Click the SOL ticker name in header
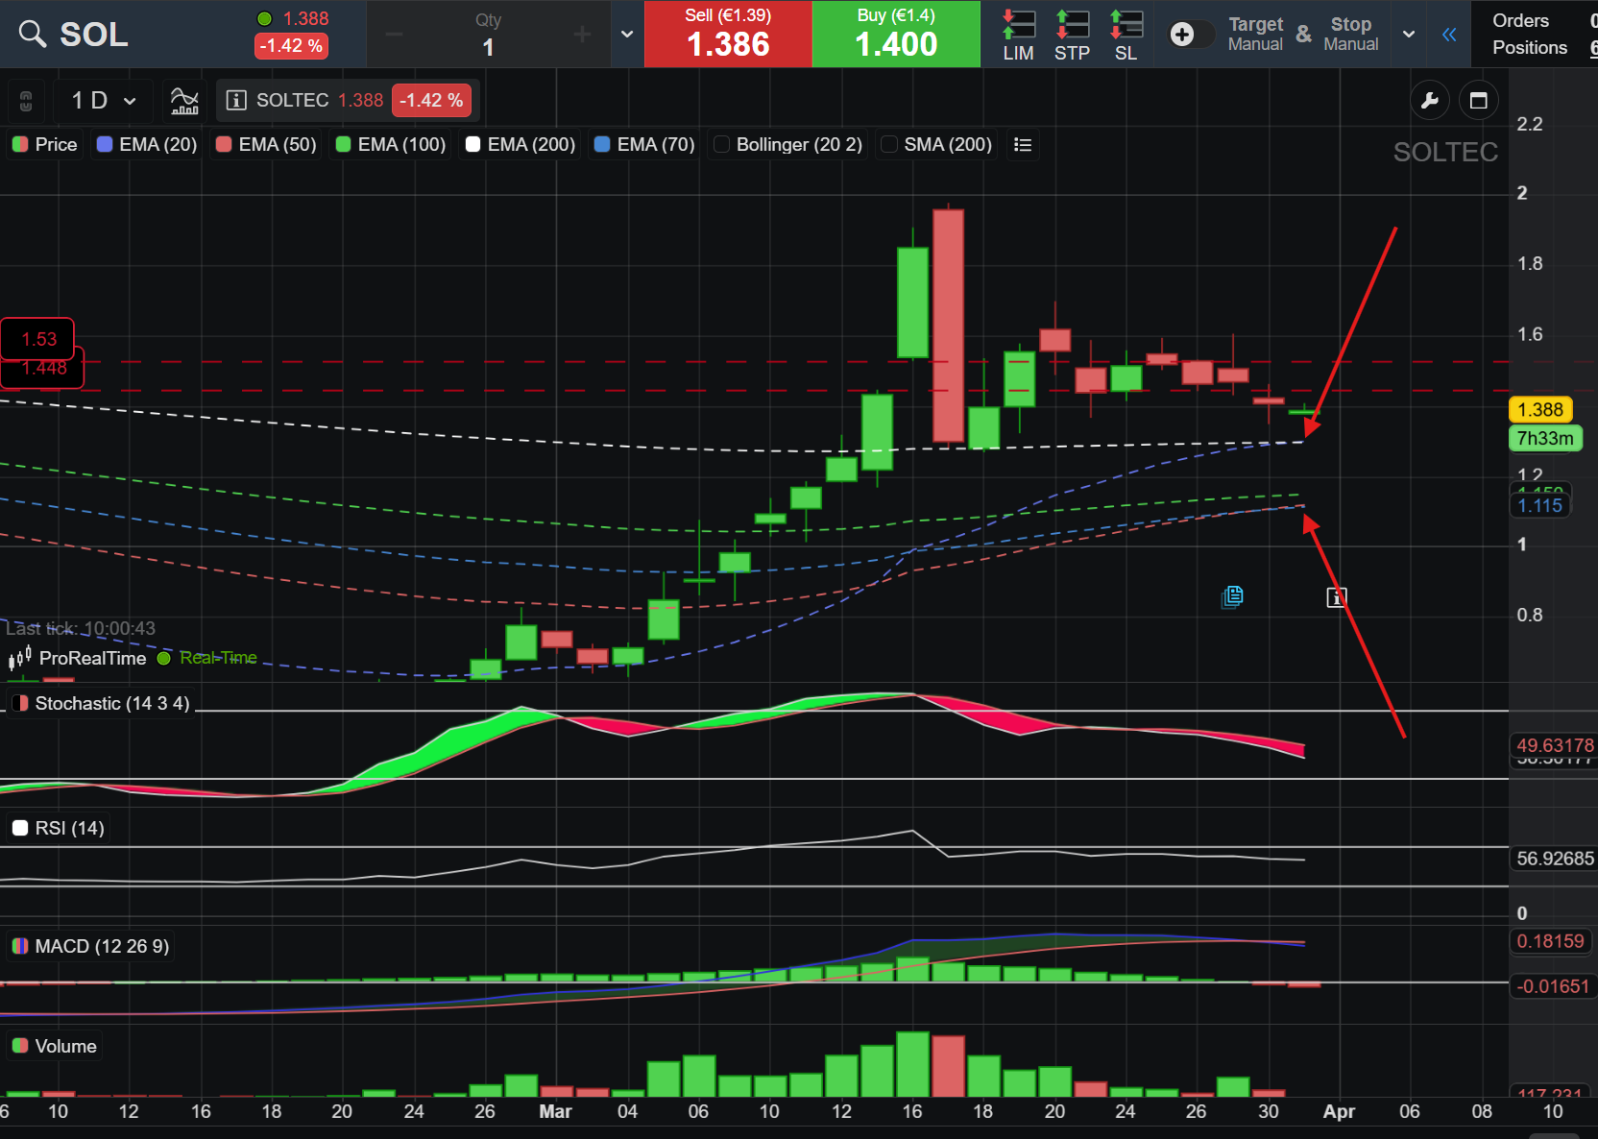1598x1139 pixels. point(94,35)
